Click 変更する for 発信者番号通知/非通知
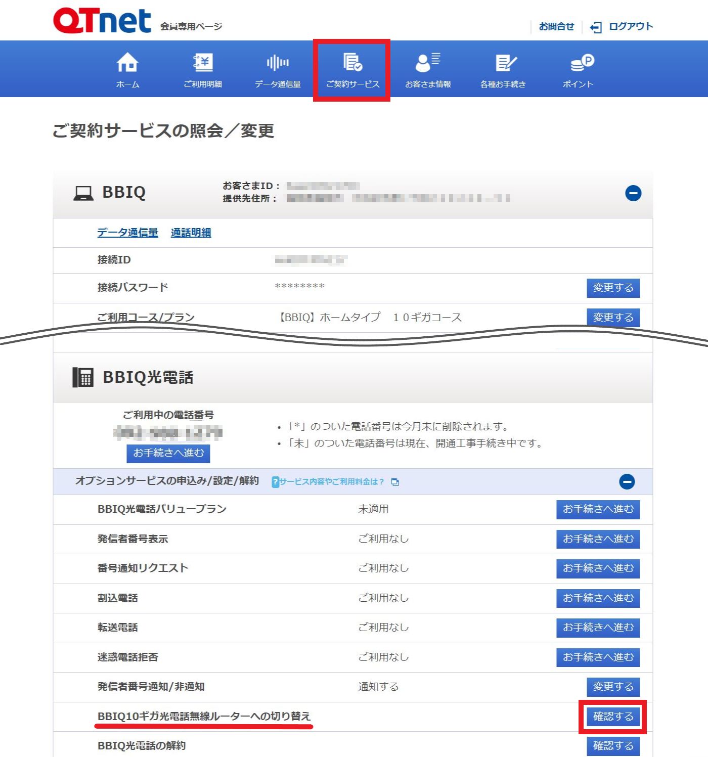This screenshot has height=757, width=708. tap(613, 687)
